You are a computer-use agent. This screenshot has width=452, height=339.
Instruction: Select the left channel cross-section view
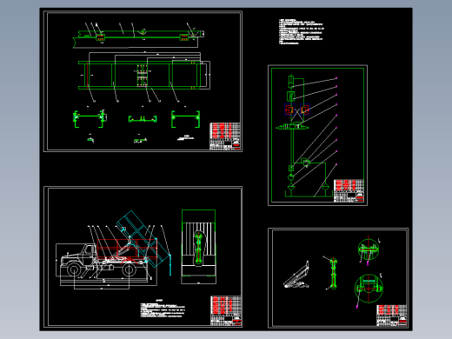90,119
